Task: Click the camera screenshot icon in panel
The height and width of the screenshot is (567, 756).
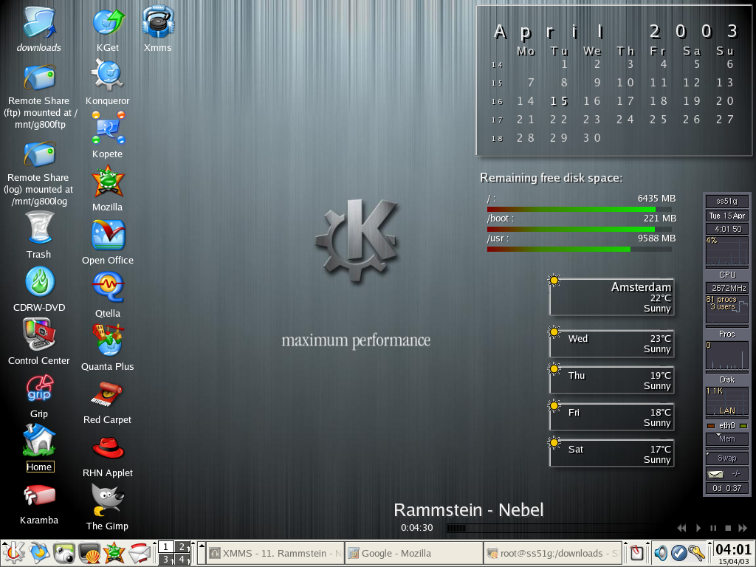Action: coord(64,553)
